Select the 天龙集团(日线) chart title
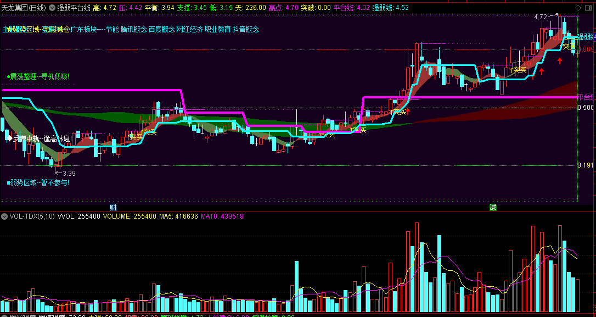This screenshot has height=317, width=596. pos(24,8)
